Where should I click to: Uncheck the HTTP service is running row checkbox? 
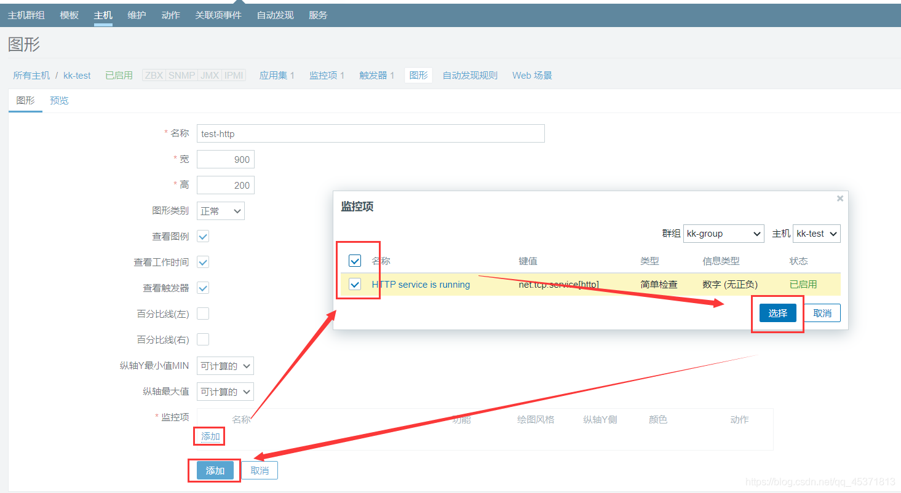tap(355, 284)
